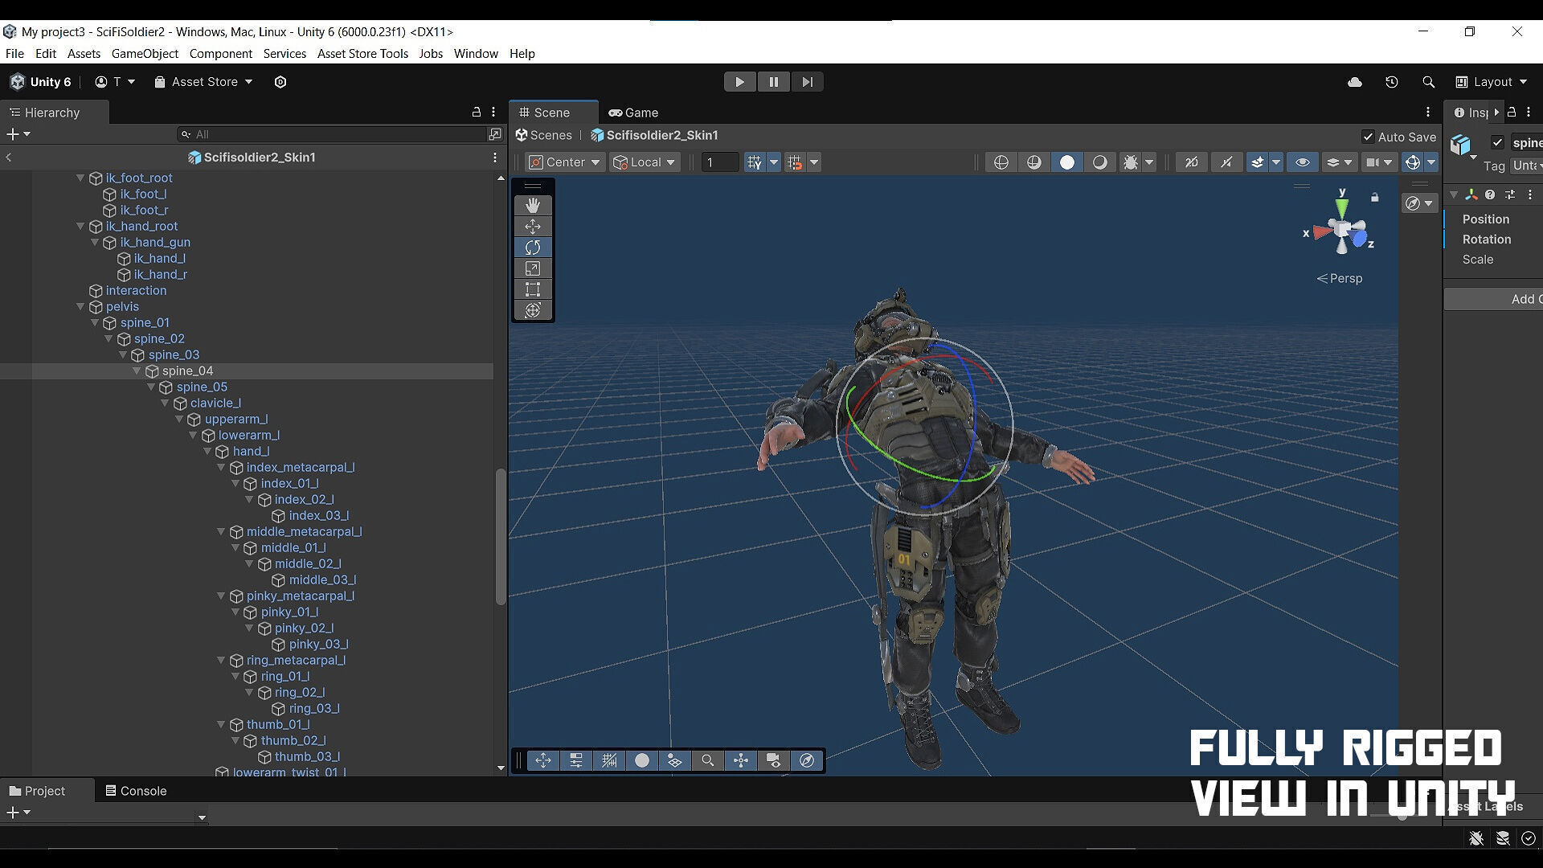1543x868 pixels.
Task: Click the Unity 6 logo button
Action: [41, 82]
